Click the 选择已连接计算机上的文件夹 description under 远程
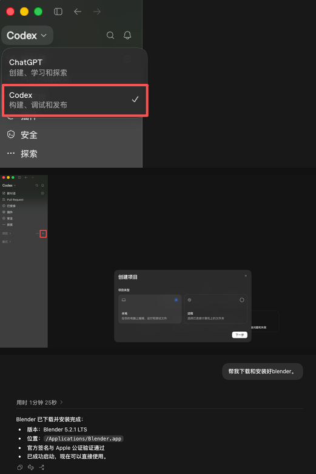The width and height of the screenshot is (316, 474). click(x=206, y=318)
